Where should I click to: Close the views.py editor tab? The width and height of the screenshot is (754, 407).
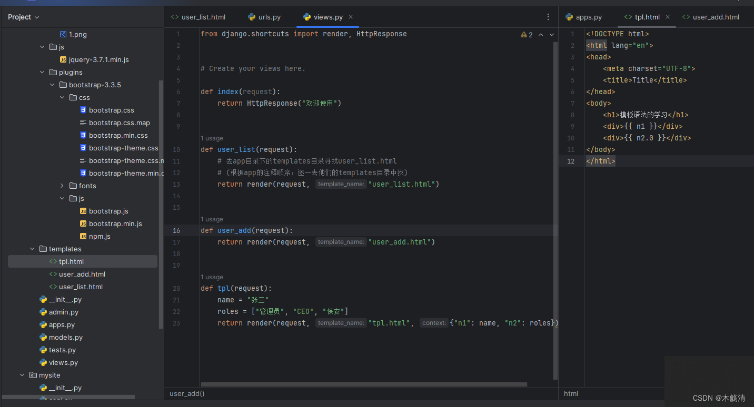pyautogui.click(x=351, y=17)
